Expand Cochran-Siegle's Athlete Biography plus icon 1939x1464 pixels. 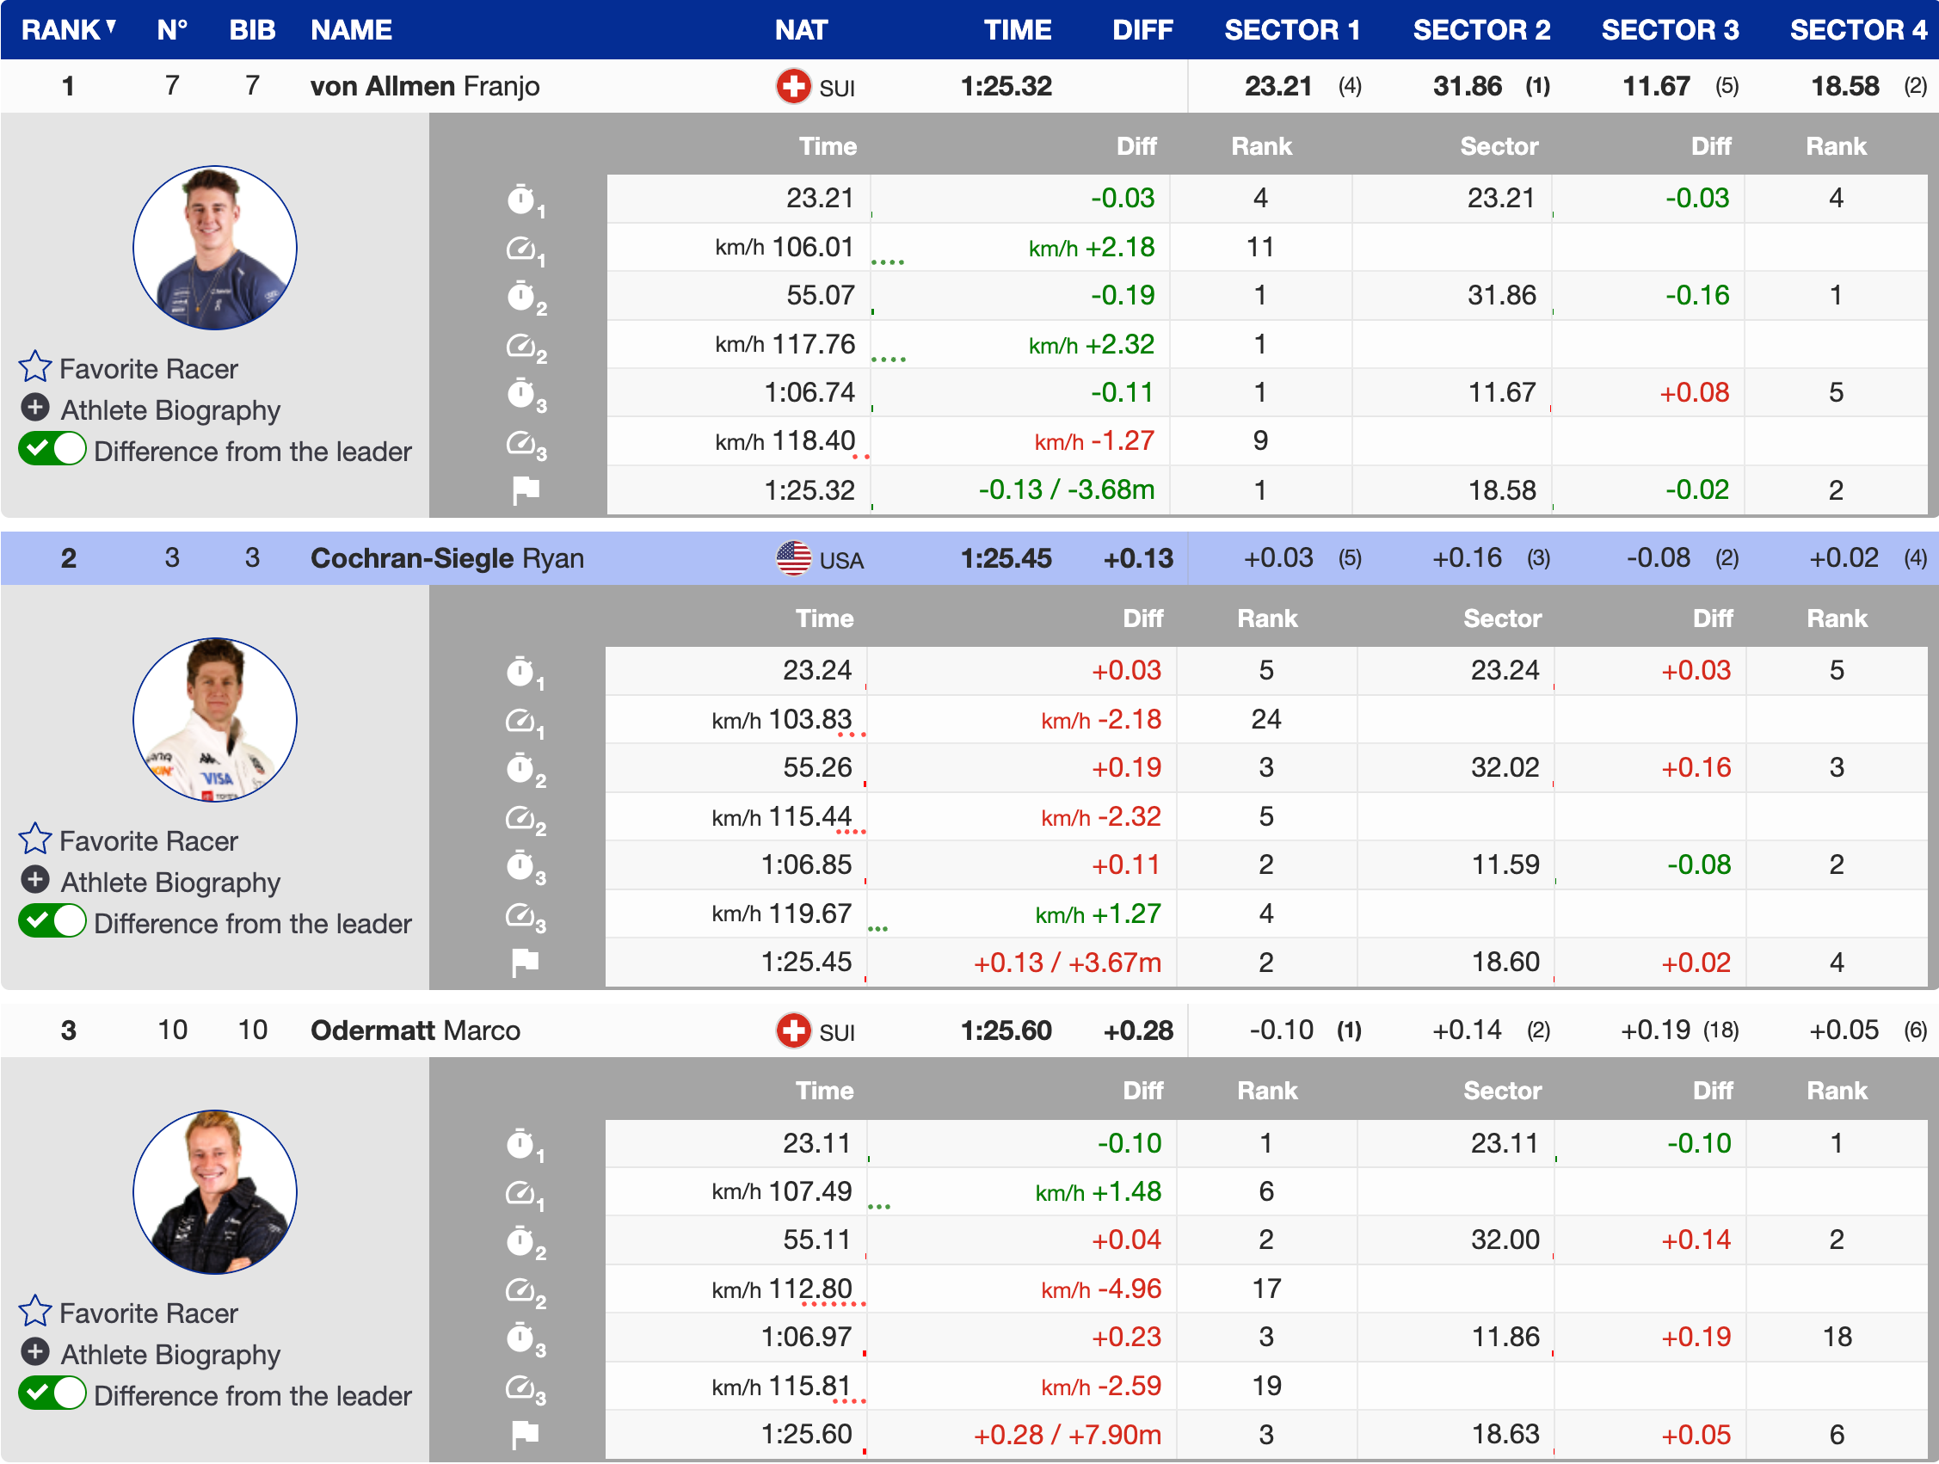coord(35,880)
